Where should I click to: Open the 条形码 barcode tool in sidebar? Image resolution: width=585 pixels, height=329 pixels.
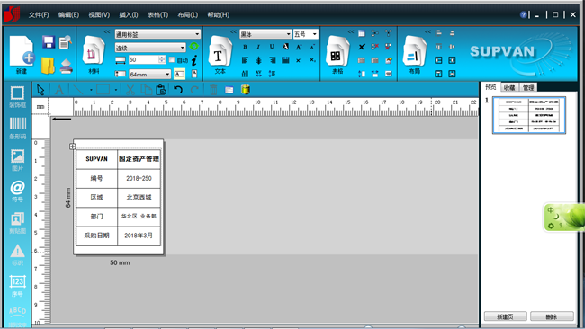(17, 128)
